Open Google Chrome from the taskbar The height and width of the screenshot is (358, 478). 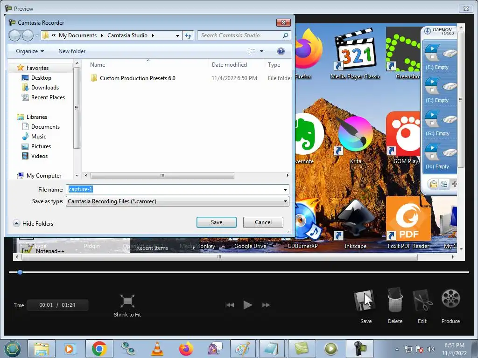99,349
